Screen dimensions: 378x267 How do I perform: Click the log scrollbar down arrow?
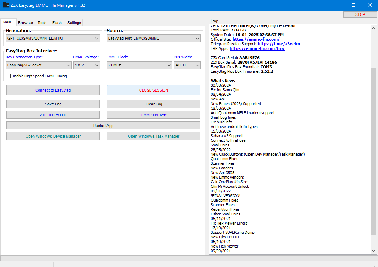[x=373, y=251]
